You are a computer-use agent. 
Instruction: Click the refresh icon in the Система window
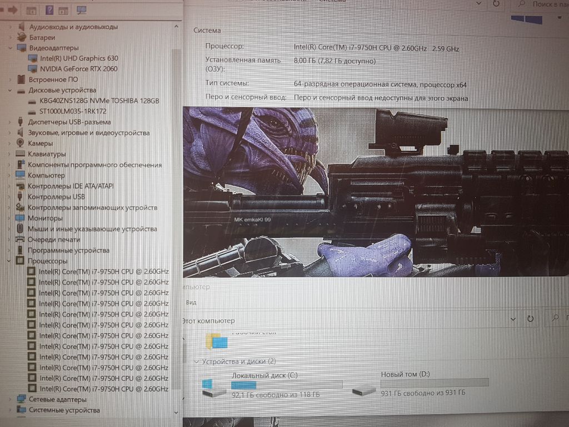click(496, 4)
